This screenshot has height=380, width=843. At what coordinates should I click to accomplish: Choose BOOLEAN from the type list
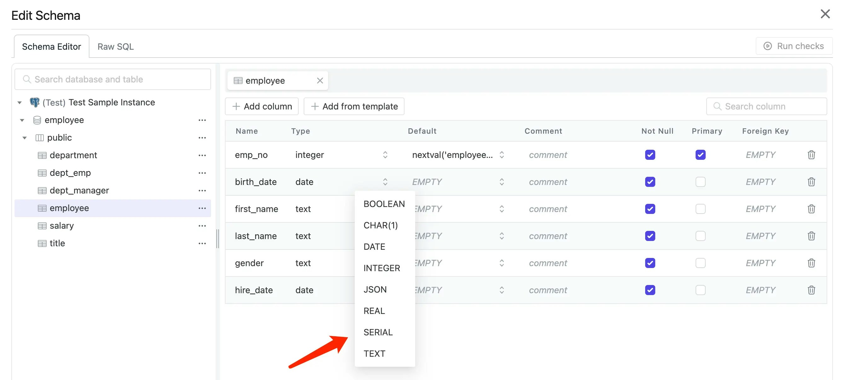[x=384, y=204]
